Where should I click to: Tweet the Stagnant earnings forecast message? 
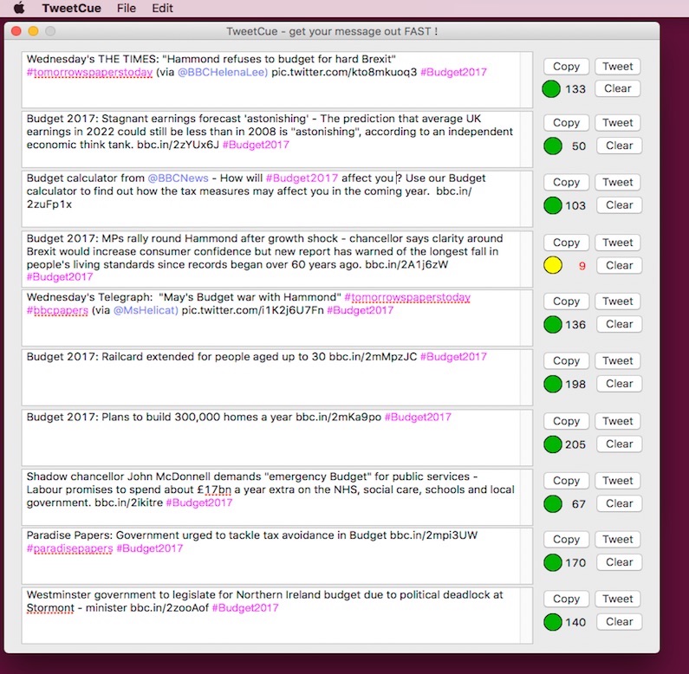(x=617, y=123)
